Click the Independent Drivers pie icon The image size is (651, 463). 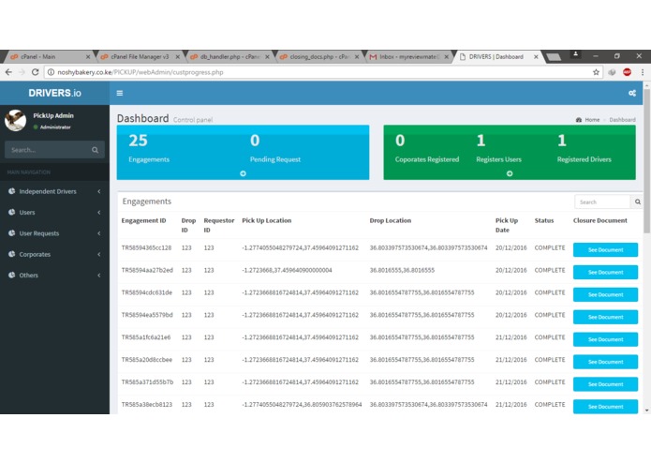pyautogui.click(x=11, y=191)
